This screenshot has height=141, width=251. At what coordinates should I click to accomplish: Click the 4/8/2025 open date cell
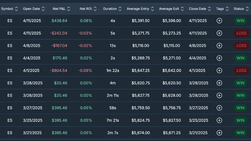tap(32, 45)
